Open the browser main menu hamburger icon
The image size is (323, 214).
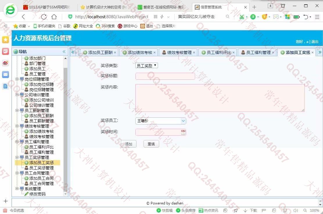317,17
